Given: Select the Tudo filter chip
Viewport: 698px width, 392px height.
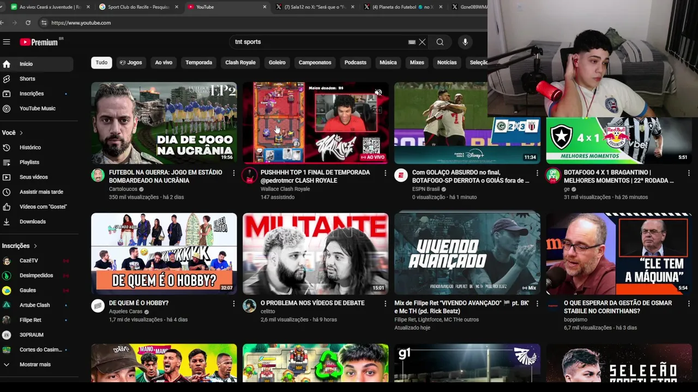Looking at the screenshot, I should (x=101, y=63).
